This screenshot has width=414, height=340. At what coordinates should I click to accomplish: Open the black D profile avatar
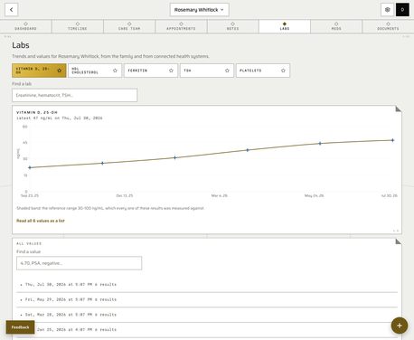[402, 10]
